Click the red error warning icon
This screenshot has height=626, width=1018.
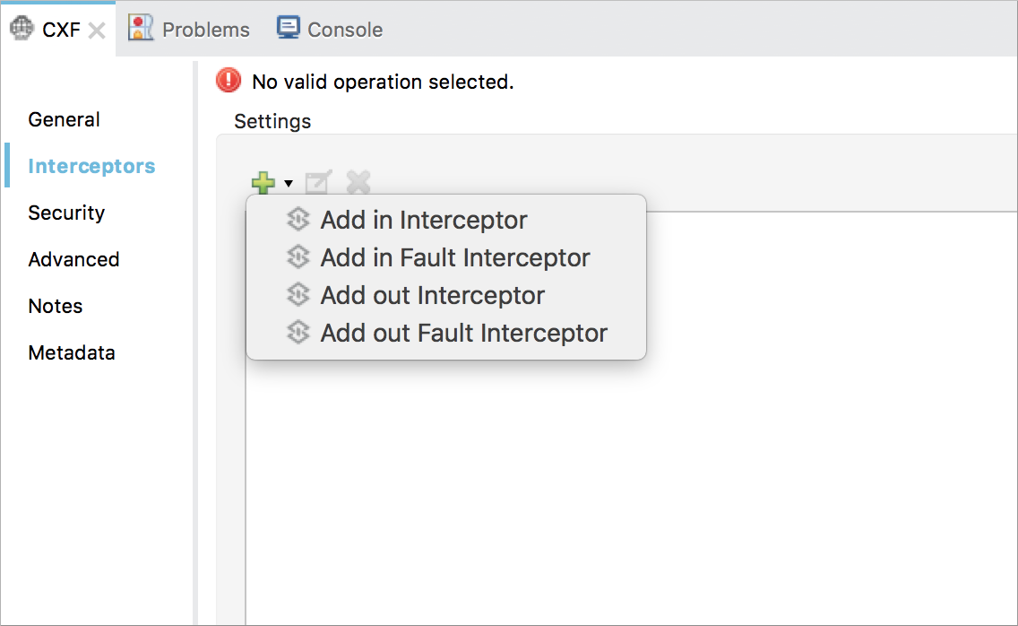[229, 82]
